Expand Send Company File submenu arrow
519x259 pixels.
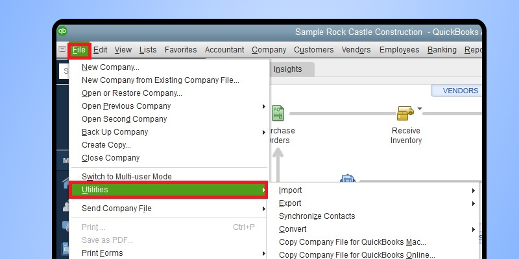point(264,208)
